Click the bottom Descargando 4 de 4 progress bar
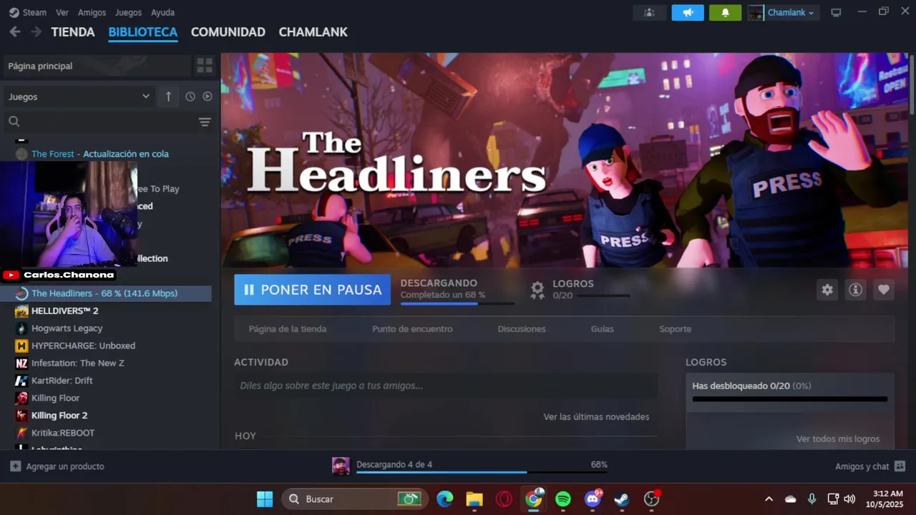 (x=482, y=472)
